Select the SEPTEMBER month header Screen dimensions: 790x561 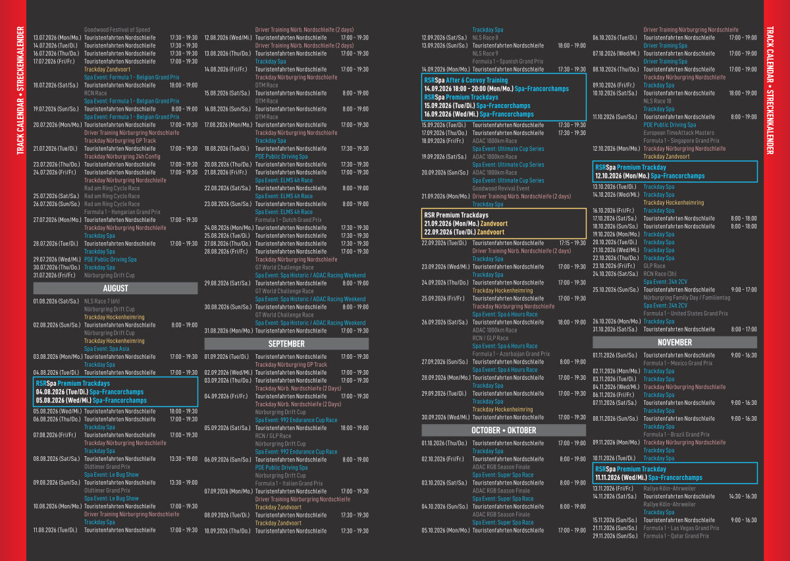tap(286, 344)
